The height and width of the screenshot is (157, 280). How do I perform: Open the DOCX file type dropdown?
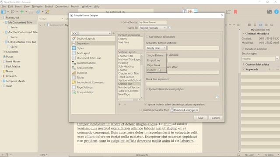coord(91,33)
